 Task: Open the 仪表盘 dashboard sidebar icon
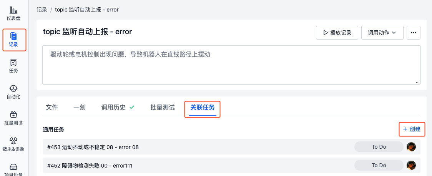(13, 14)
